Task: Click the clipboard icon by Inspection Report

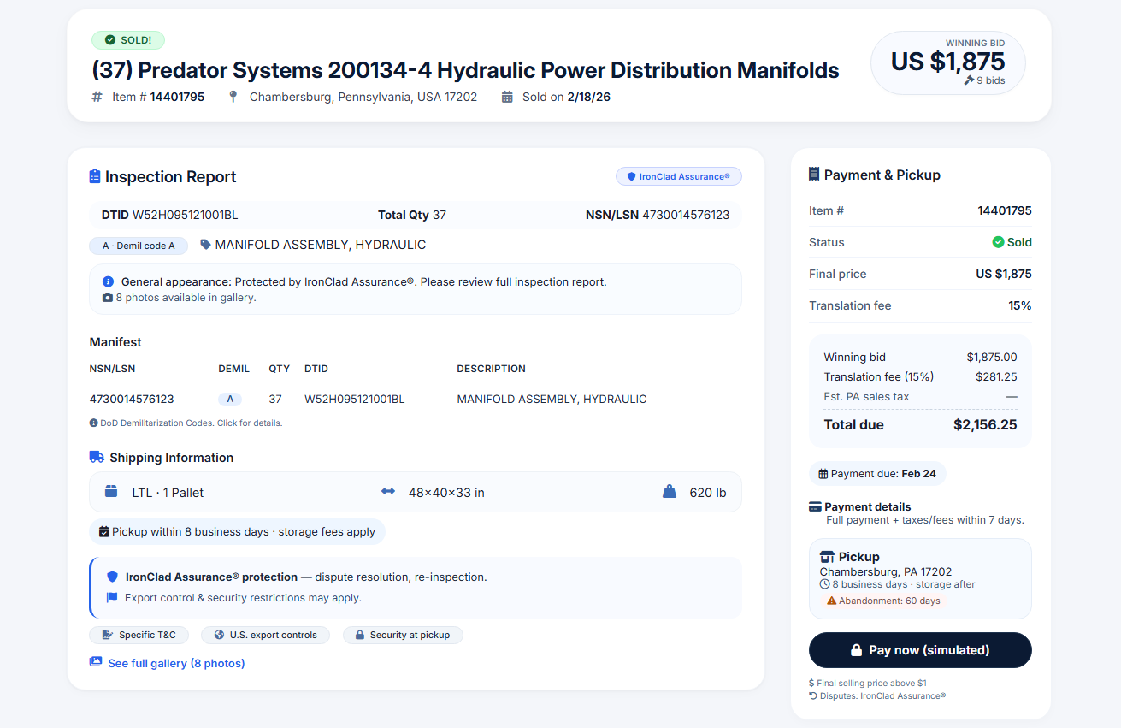Action: [x=95, y=176]
